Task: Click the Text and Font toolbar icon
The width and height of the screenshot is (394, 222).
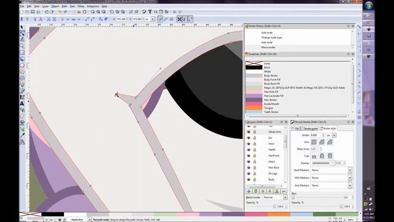Action: [x=150, y=12]
